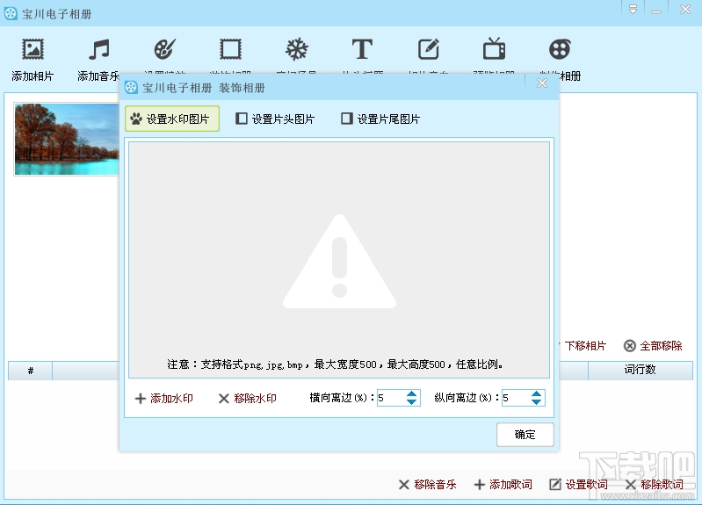Viewport: 702px width, 505px height.
Task: Click the 横向离边 percentage input field
Action: coord(391,398)
